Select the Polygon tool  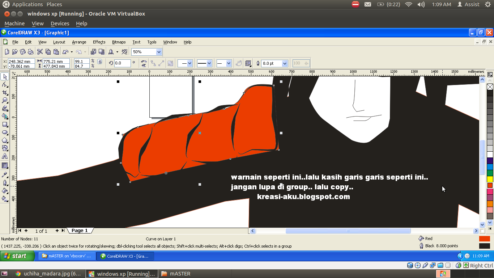[x=5, y=140]
